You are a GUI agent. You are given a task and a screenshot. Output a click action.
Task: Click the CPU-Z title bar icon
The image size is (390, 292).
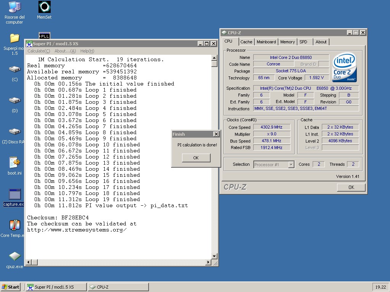pyautogui.click(x=224, y=33)
